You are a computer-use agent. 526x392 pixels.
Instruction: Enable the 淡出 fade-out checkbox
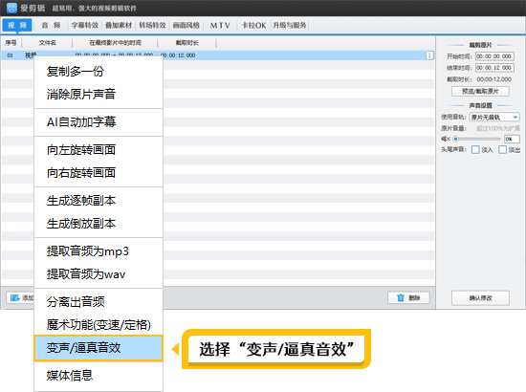coord(502,149)
